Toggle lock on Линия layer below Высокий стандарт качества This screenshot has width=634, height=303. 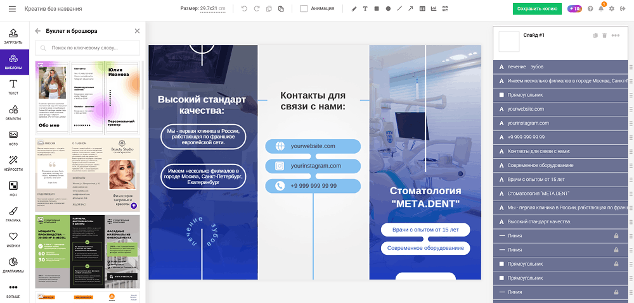pos(616,235)
